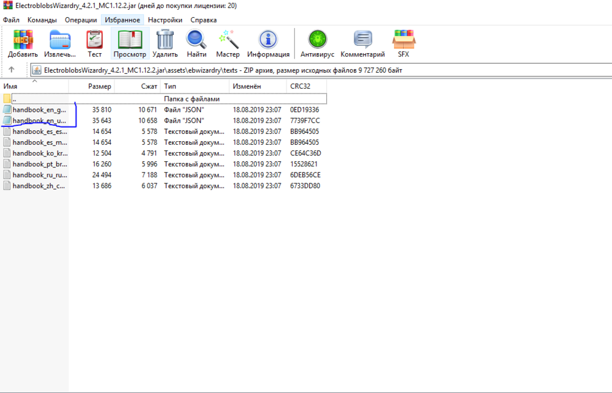Viewport: 612px width, 393px height.
Task: Click 'Папка с файлами' type text
Action: coord(192,98)
